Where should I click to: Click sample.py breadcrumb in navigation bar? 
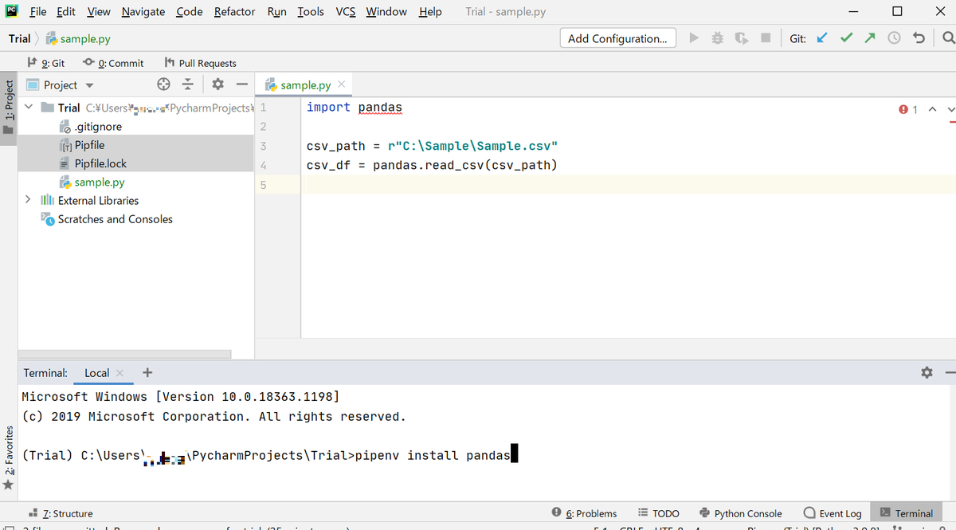[x=78, y=38]
